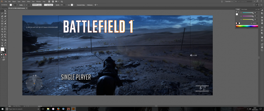Open the Effect menu

(29, 2)
